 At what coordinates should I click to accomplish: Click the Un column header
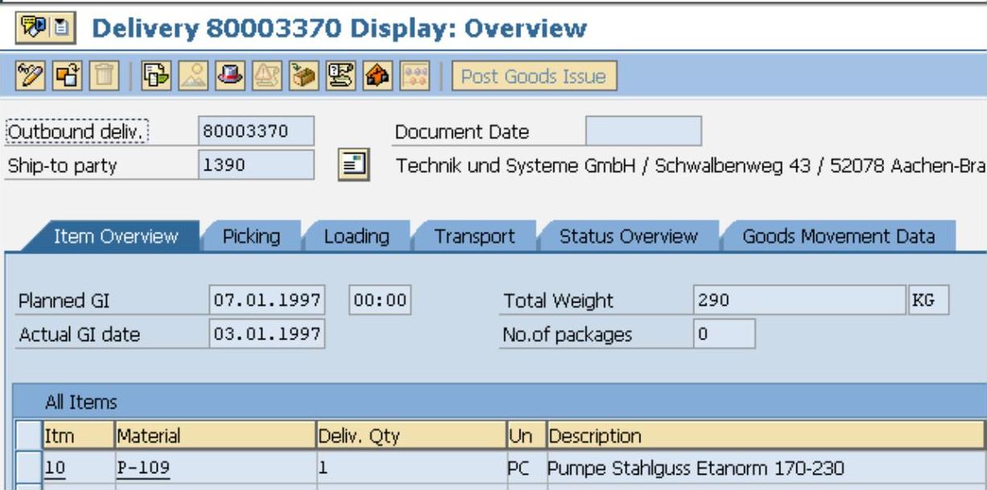pos(525,436)
